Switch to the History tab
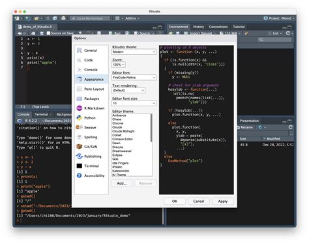The width and height of the screenshot is (309, 244). coord(198,27)
